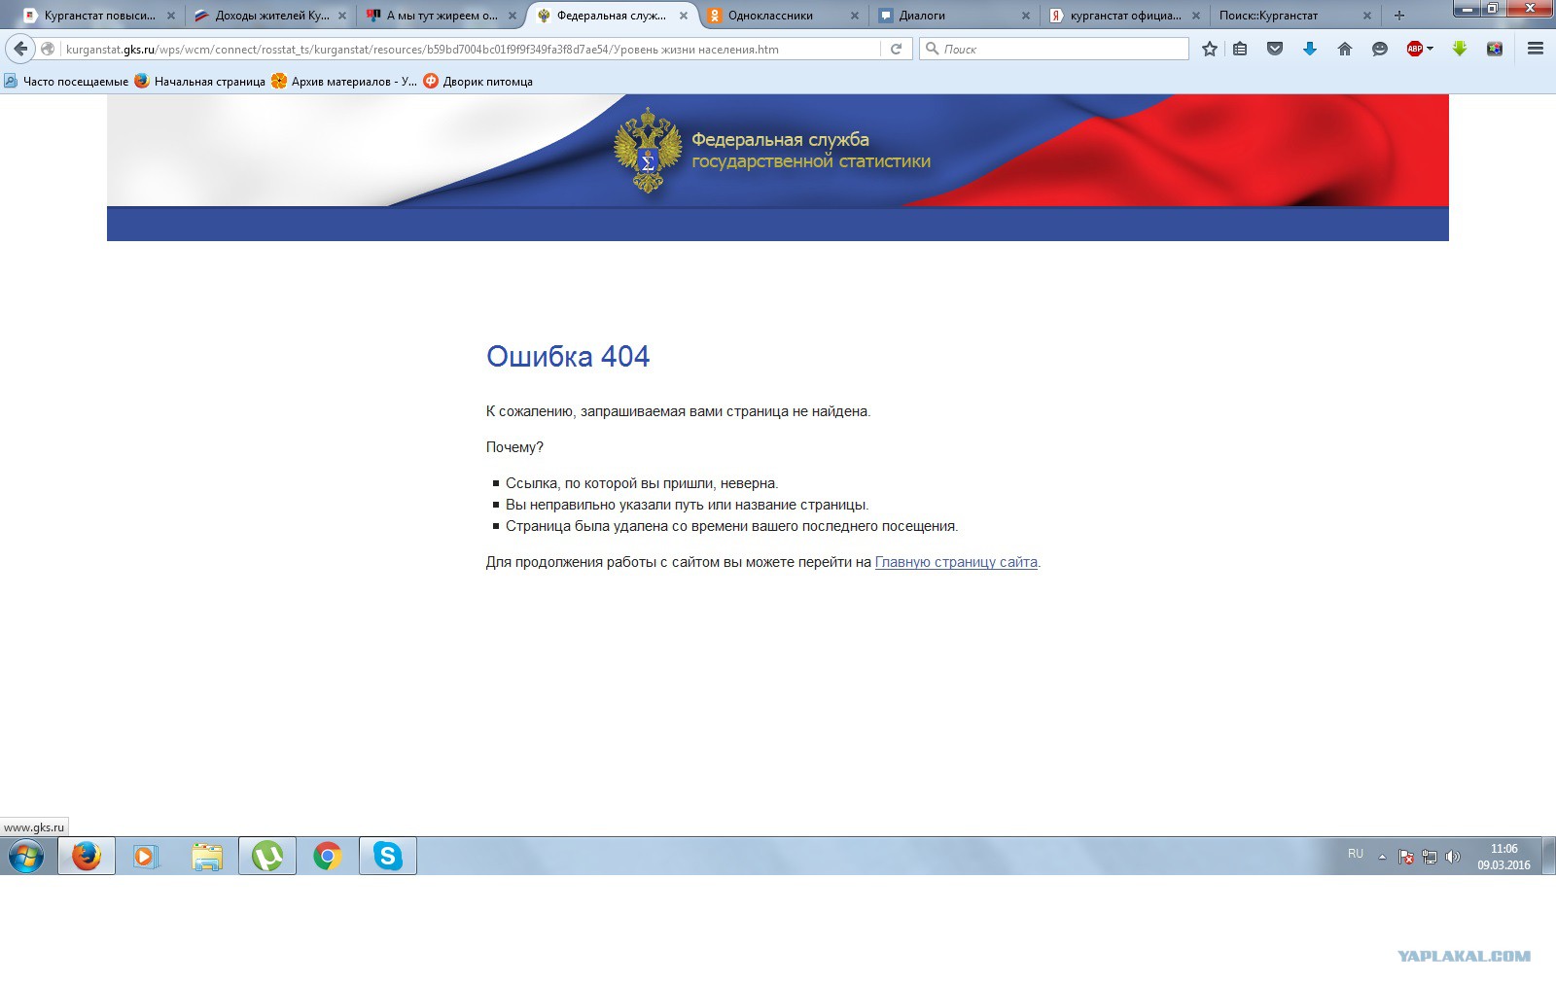Go to the Home page icon
This screenshot has width=1556, height=985.
[x=1345, y=49]
